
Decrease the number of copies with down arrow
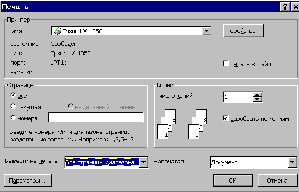257,99
